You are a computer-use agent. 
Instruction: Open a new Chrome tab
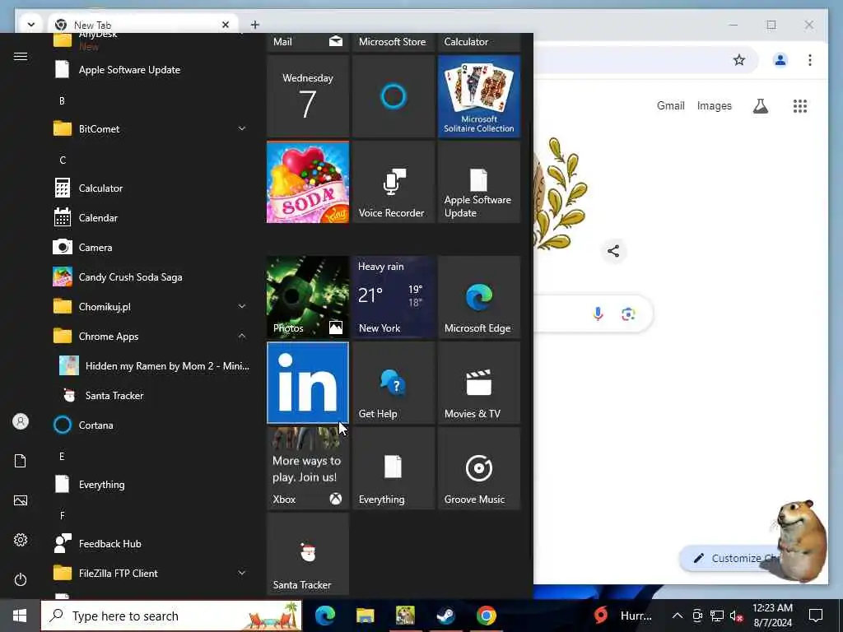click(255, 25)
